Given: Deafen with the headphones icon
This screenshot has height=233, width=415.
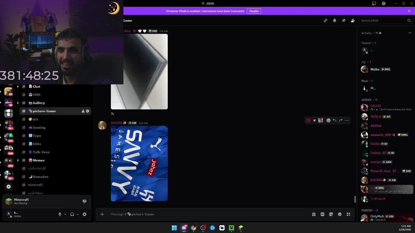Looking at the screenshot, I should 72,214.
